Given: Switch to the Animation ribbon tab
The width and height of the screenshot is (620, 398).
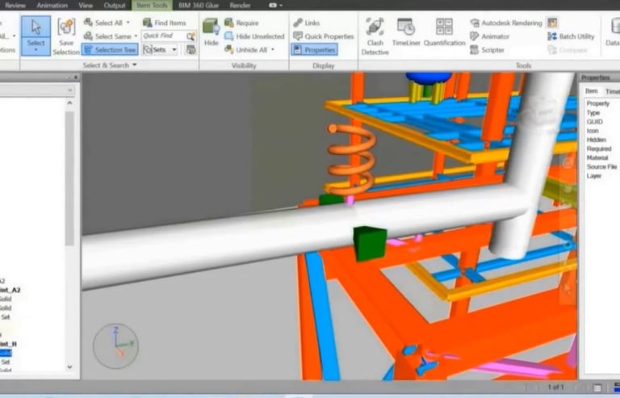Looking at the screenshot, I should (52, 5).
